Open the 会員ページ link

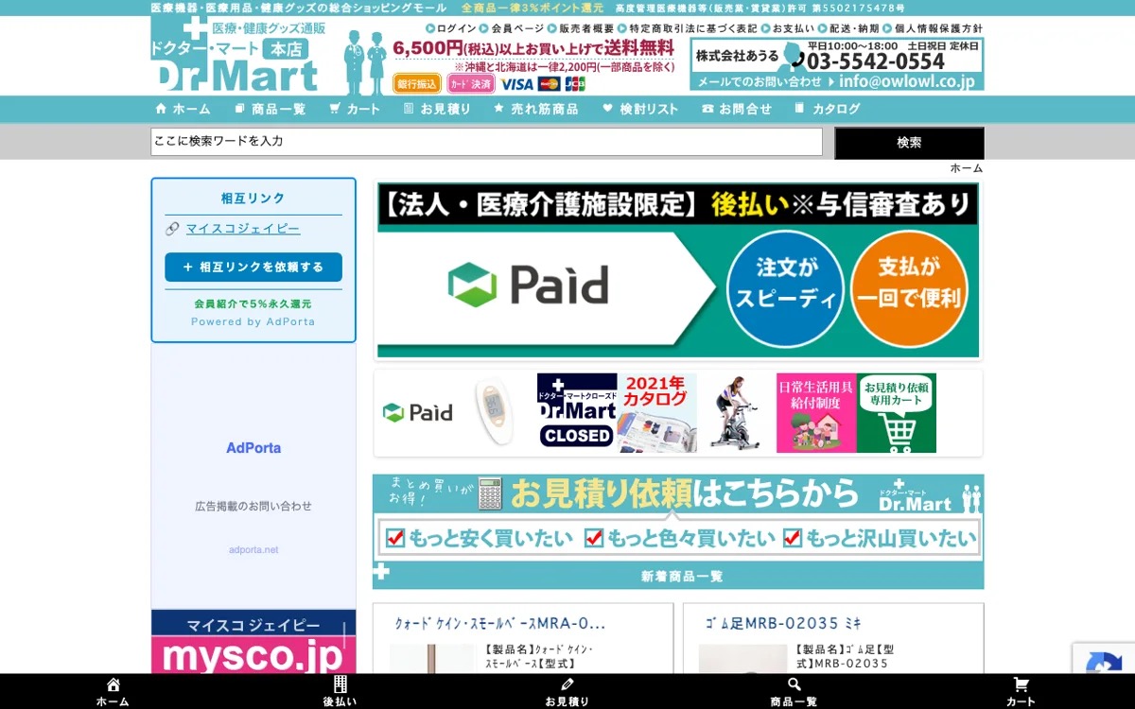tap(512, 28)
